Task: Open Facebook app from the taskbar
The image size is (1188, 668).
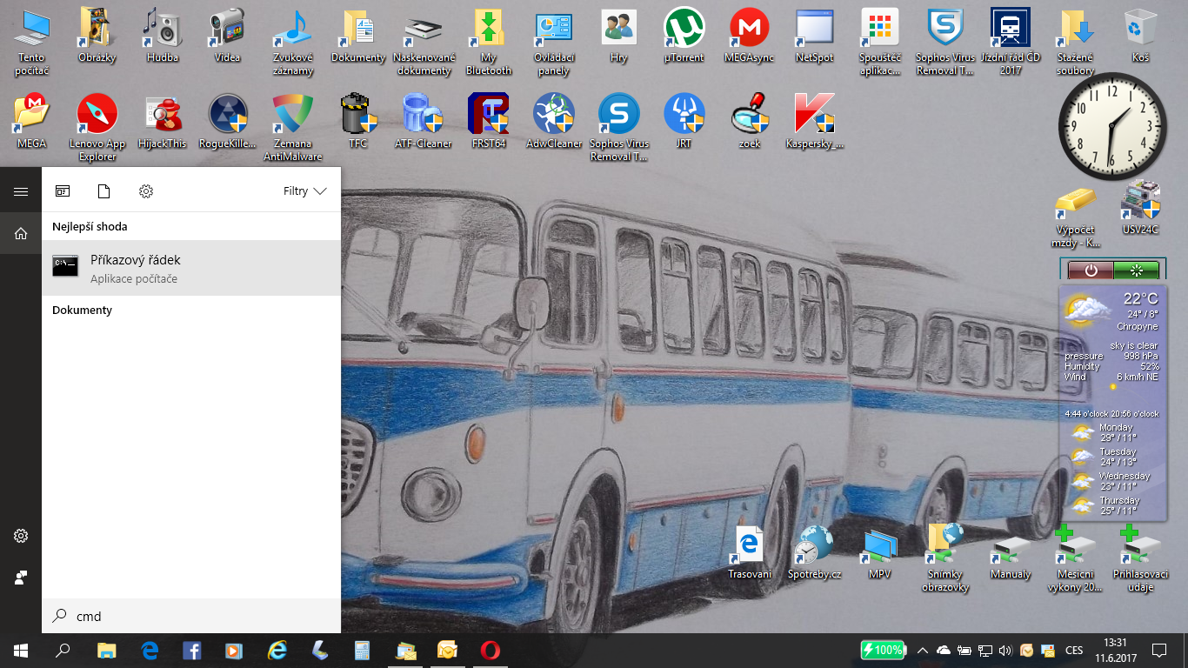Action: coord(192,650)
